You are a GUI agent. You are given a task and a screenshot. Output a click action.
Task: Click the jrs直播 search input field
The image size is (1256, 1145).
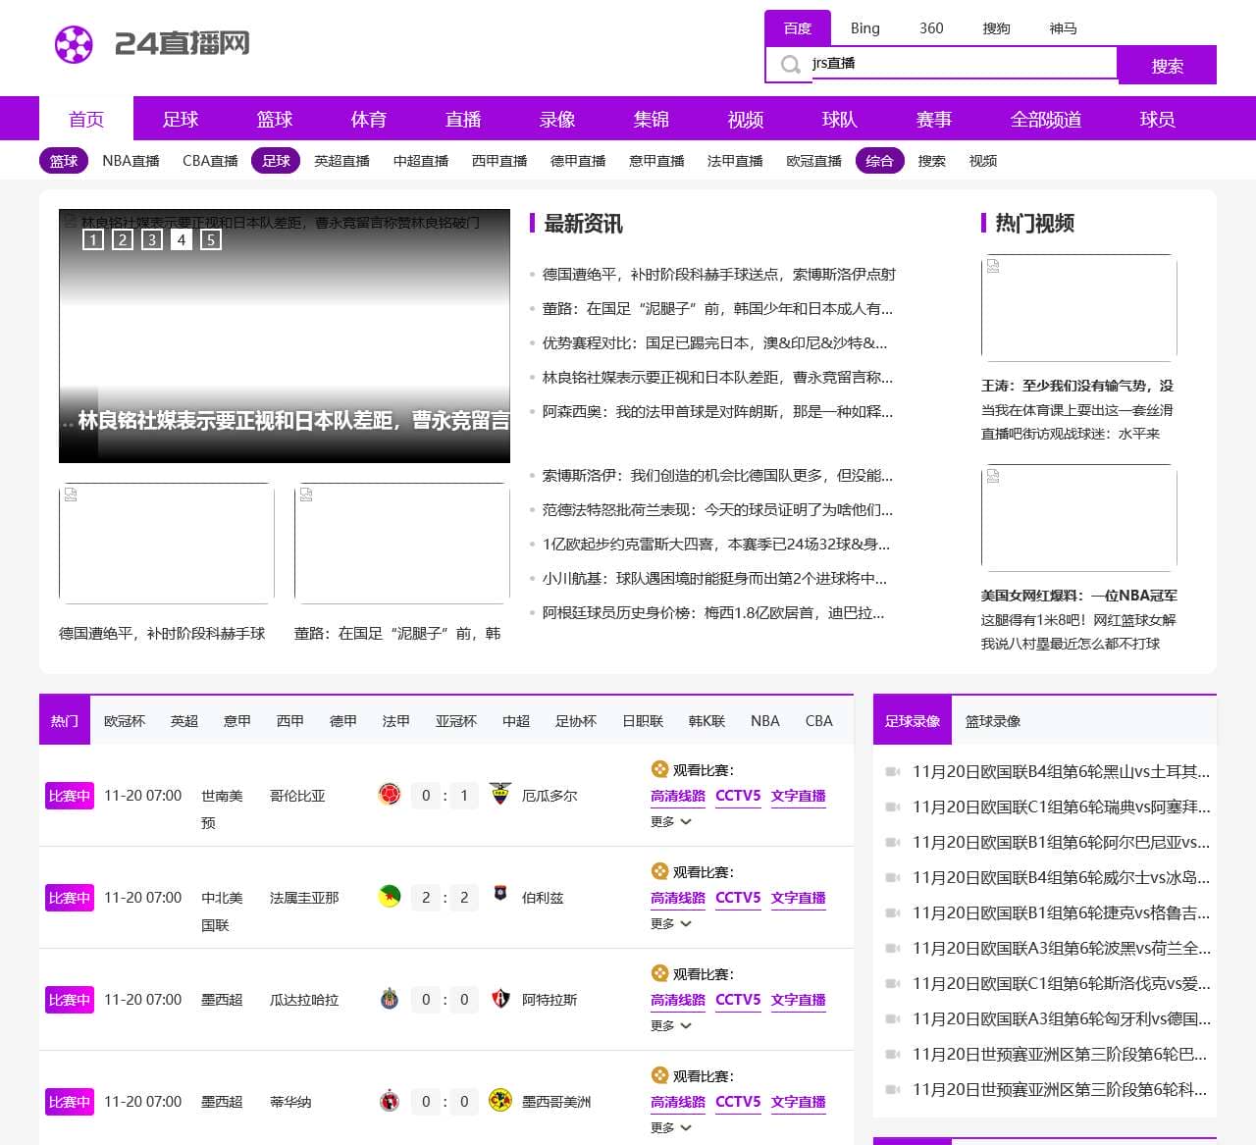point(962,64)
